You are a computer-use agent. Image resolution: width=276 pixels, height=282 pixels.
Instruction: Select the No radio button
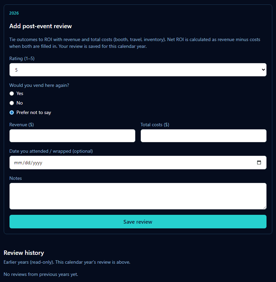12,103
